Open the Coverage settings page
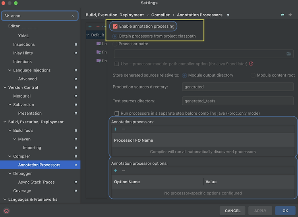This screenshot has width=298, height=217. click(x=22, y=191)
